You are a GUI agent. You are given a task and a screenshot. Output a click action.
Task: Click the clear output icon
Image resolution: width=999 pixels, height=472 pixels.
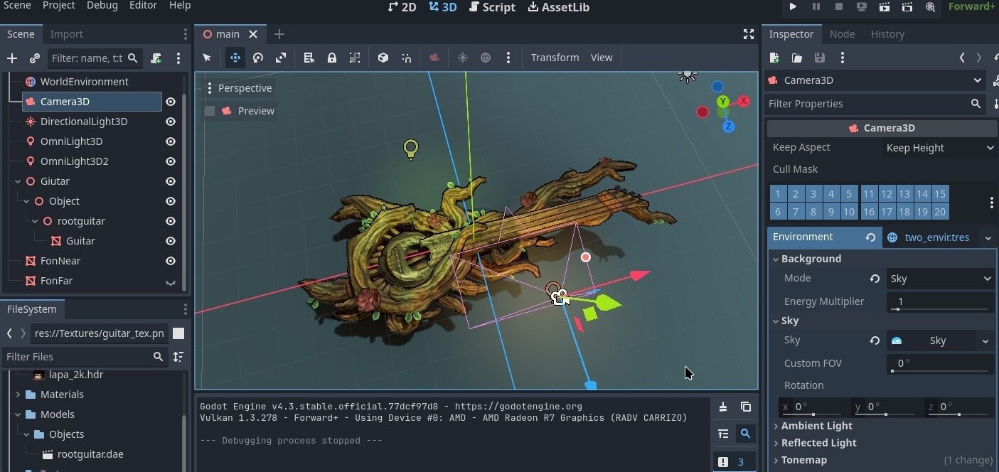click(x=722, y=407)
